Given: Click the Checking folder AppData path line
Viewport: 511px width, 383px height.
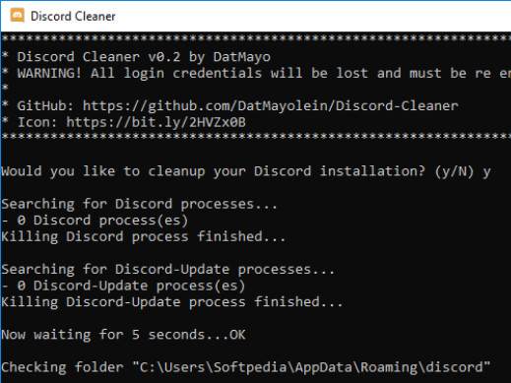Looking at the screenshot, I should click(246, 367).
